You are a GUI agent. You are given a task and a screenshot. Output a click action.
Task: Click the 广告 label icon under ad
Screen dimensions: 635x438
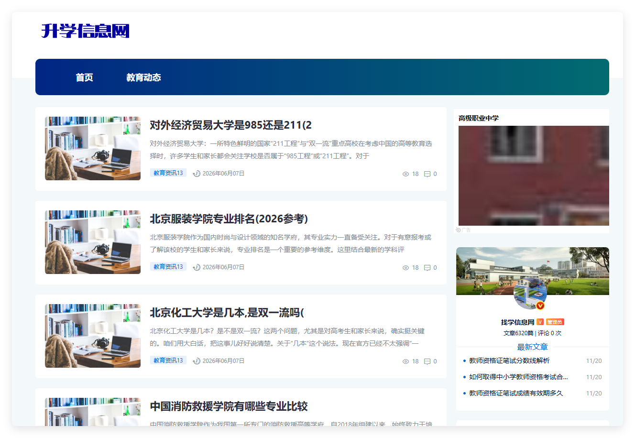463,230
